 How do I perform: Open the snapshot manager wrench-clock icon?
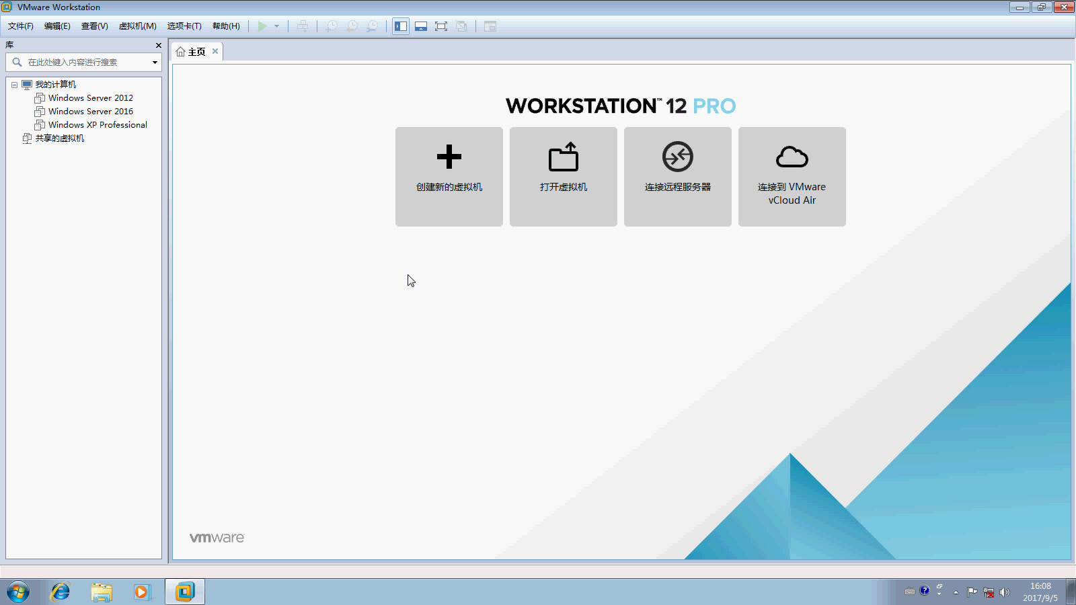click(372, 26)
